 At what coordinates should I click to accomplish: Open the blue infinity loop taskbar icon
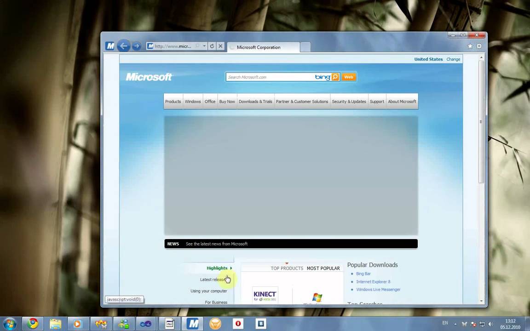(146, 324)
